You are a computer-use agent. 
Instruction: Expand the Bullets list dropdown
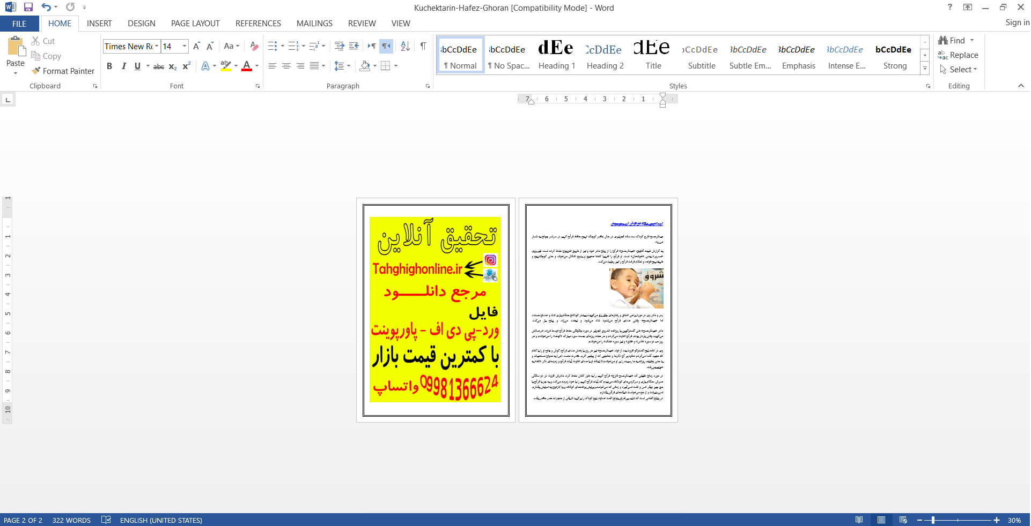(283, 46)
